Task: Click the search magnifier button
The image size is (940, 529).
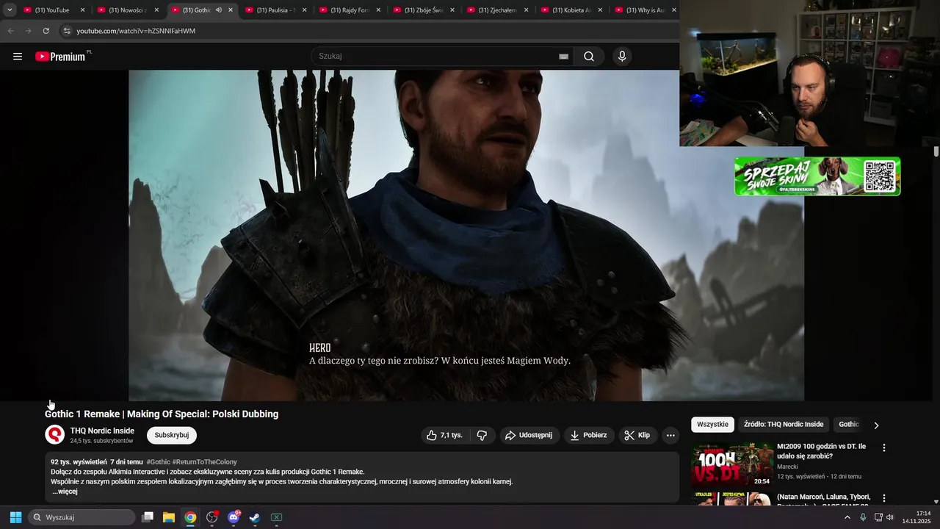Action: pos(589,57)
